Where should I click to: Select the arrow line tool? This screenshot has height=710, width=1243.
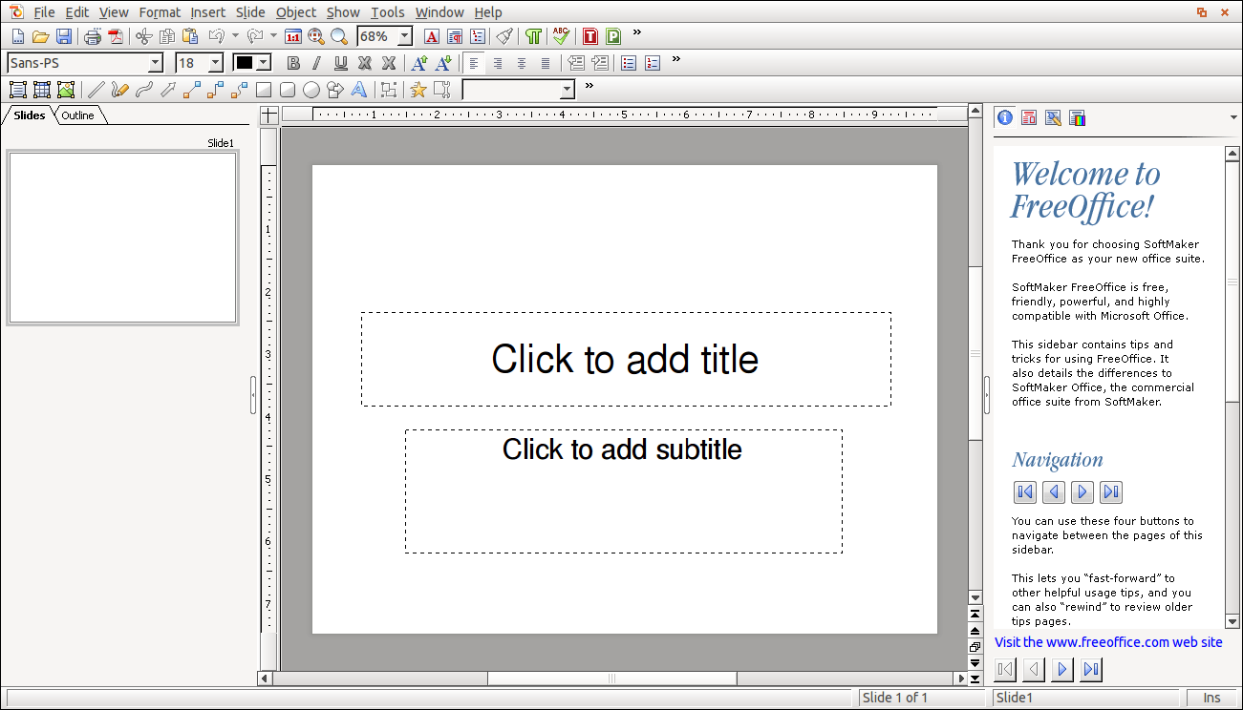167,90
